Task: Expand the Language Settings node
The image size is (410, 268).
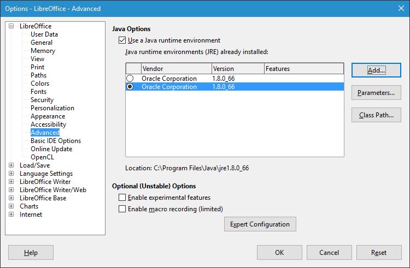Action: tap(11, 174)
